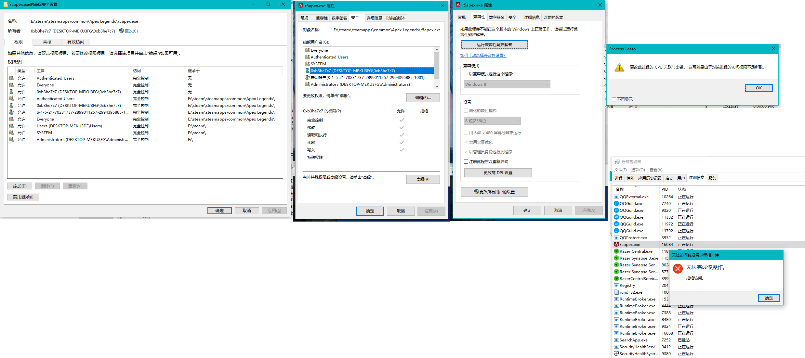Click the QQGuild.exe blue hash icon
The image size is (805, 358).
(616, 203)
